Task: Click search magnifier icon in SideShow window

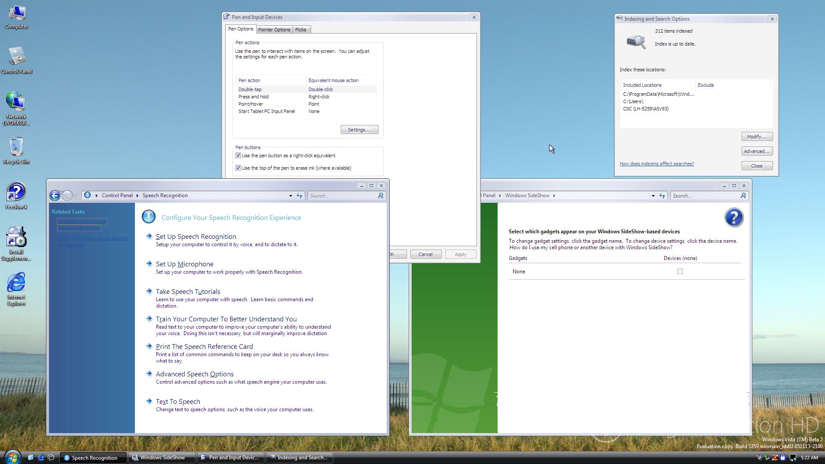Action: (x=743, y=196)
